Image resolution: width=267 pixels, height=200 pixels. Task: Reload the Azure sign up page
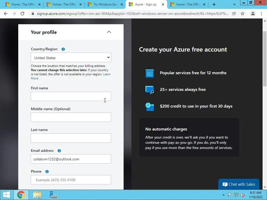click(x=22, y=14)
